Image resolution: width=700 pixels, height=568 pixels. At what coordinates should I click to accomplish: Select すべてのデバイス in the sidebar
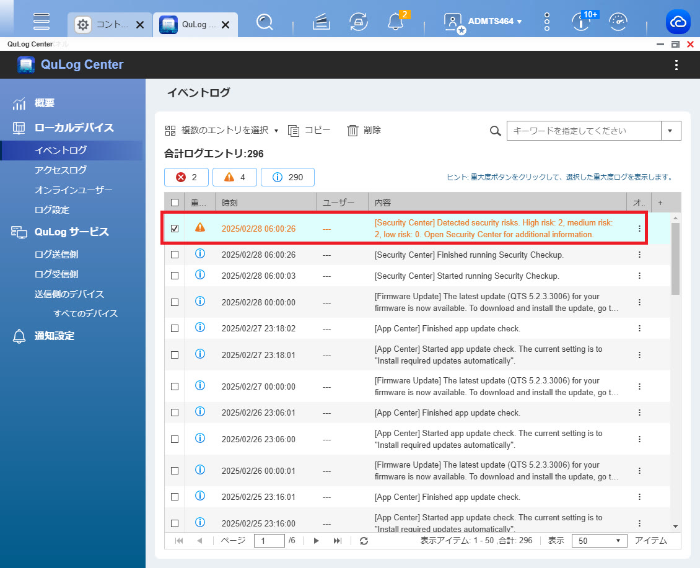(85, 313)
